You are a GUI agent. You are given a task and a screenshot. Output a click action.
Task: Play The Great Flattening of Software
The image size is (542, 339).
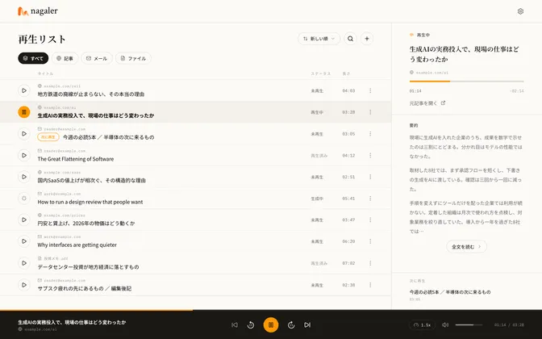[24, 155]
